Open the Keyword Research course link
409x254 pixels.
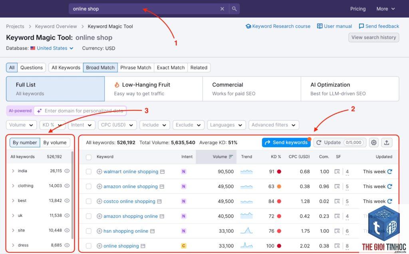(x=278, y=26)
